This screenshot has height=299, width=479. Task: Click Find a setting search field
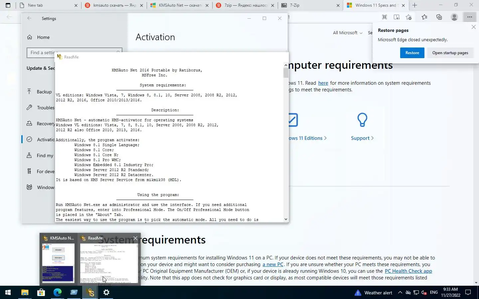coord(75,52)
